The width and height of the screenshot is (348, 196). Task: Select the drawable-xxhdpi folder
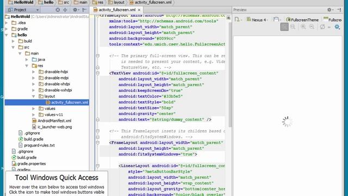(55, 90)
